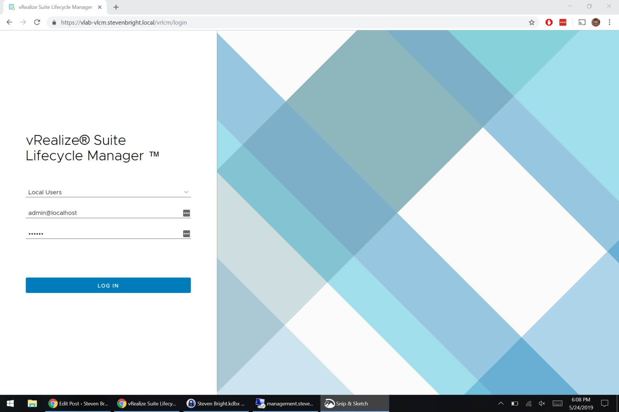Open password manager icon in username field
This screenshot has height=412, width=619.
pyautogui.click(x=186, y=213)
